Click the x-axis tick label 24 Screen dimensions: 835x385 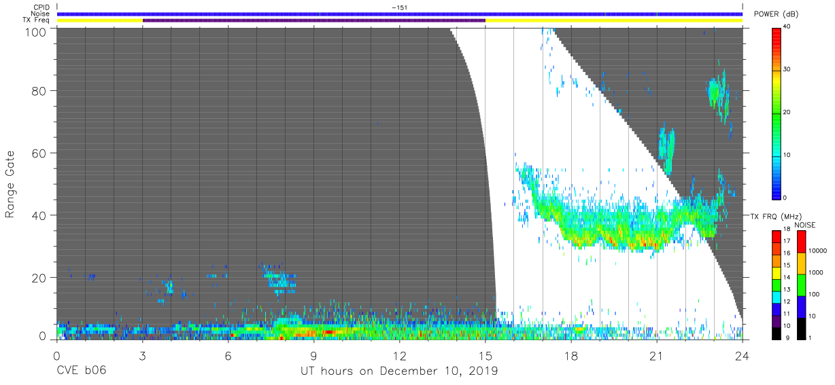[742, 355]
